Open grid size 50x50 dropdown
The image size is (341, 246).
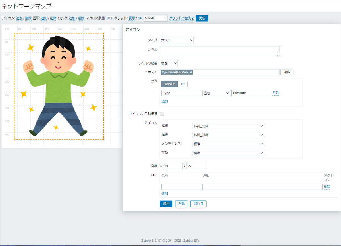(155, 18)
